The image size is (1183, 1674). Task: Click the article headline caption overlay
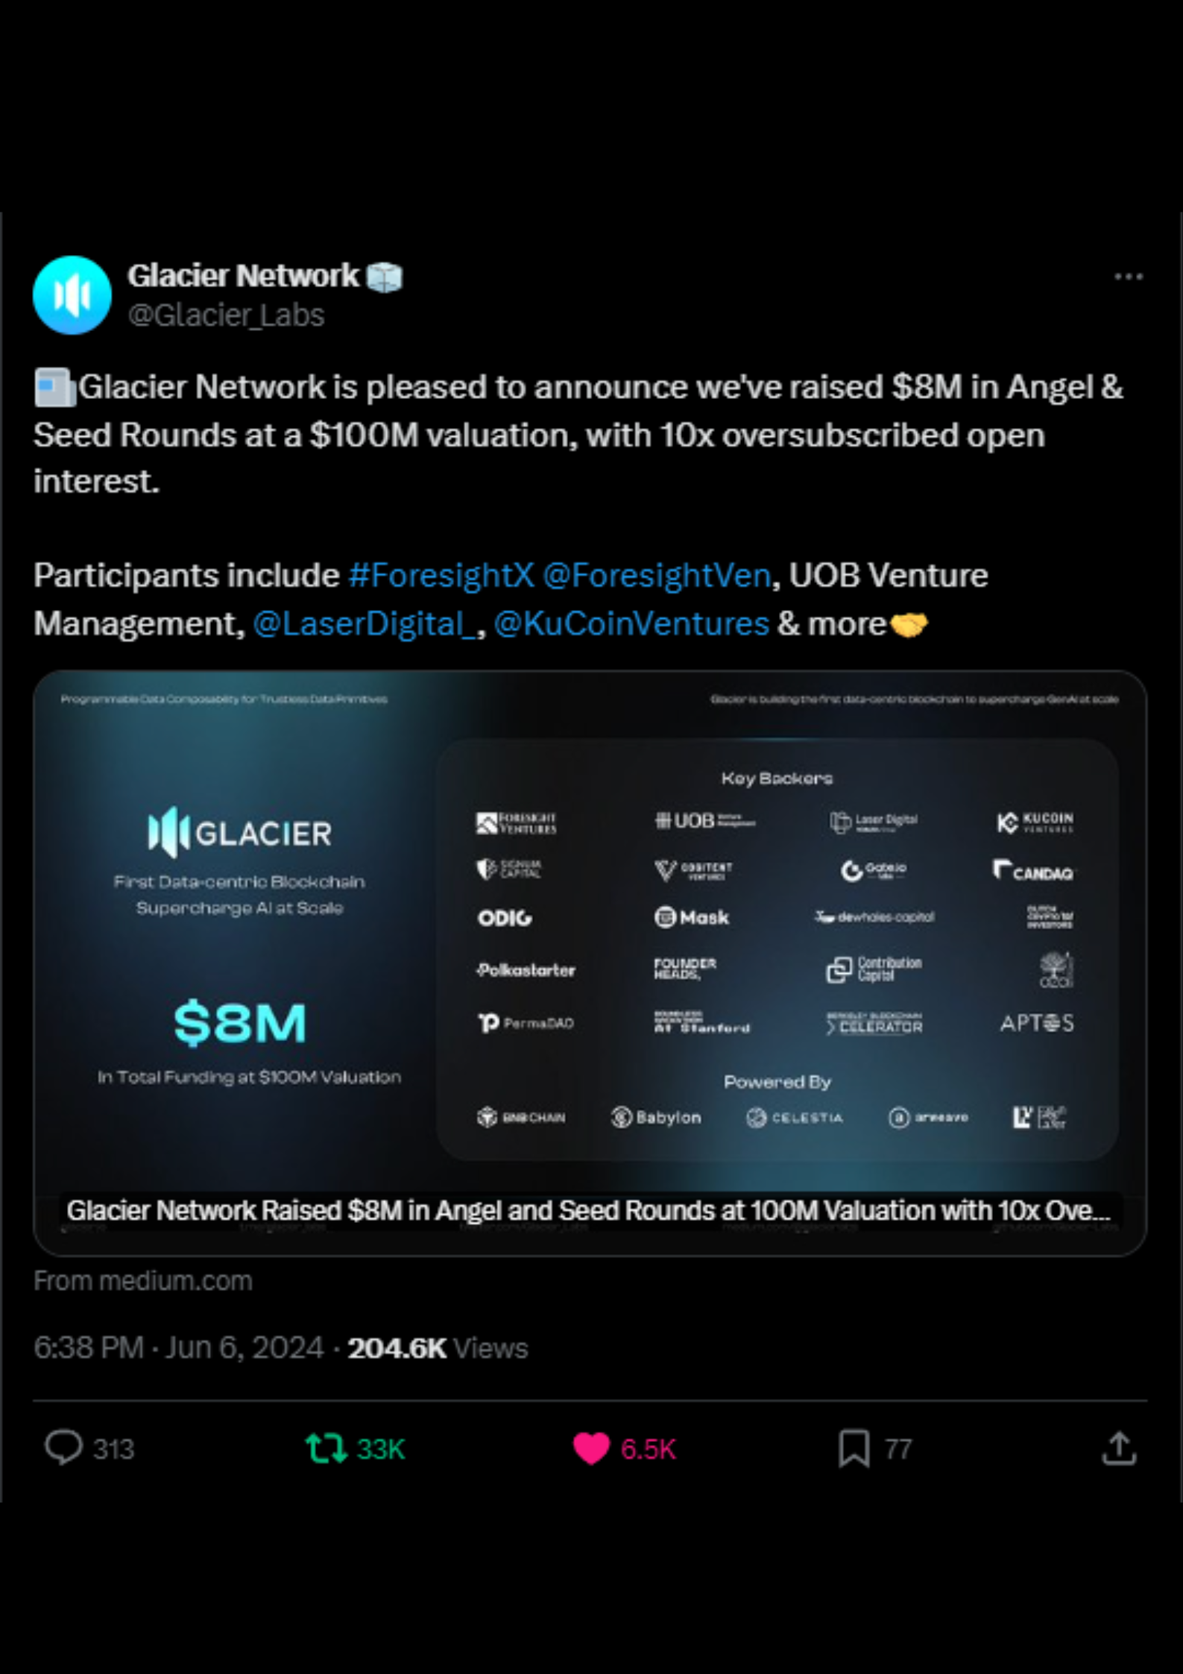pos(588,1210)
